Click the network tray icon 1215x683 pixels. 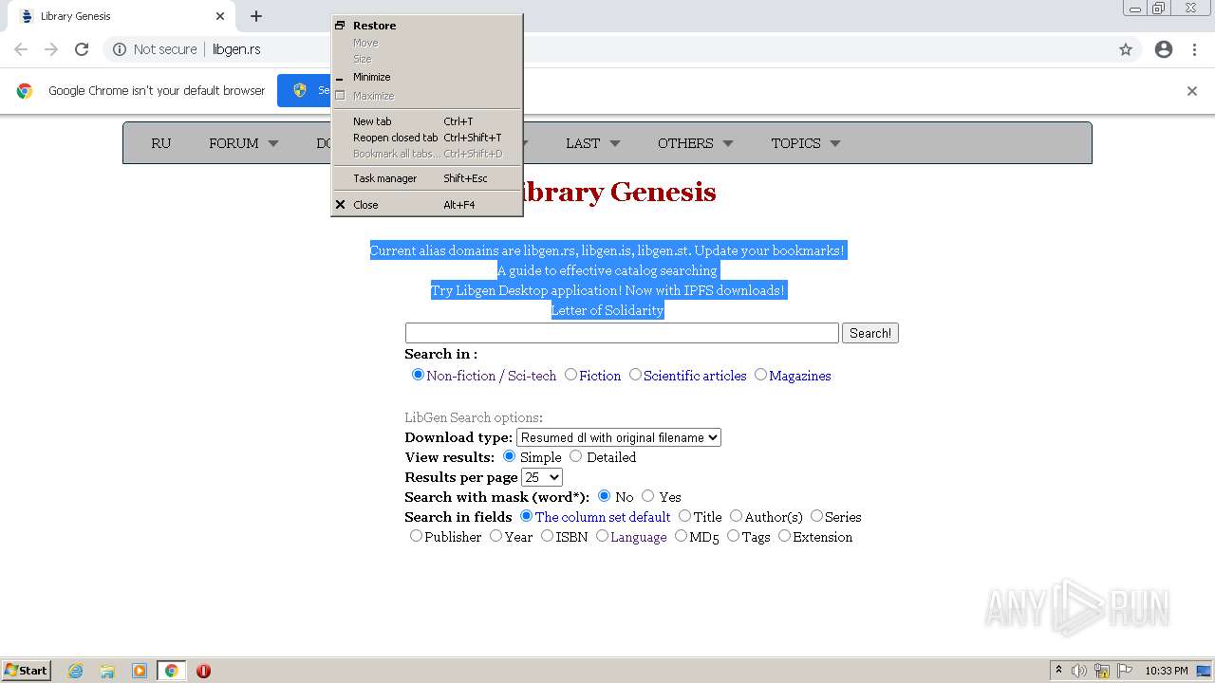pyautogui.click(x=1102, y=671)
